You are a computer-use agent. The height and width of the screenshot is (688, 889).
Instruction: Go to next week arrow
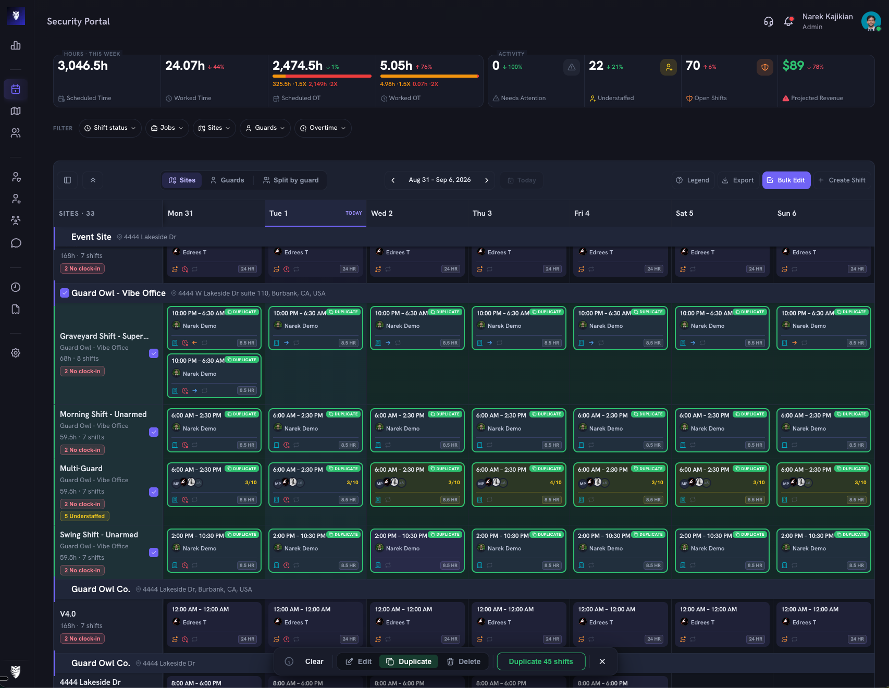[x=487, y=180]
